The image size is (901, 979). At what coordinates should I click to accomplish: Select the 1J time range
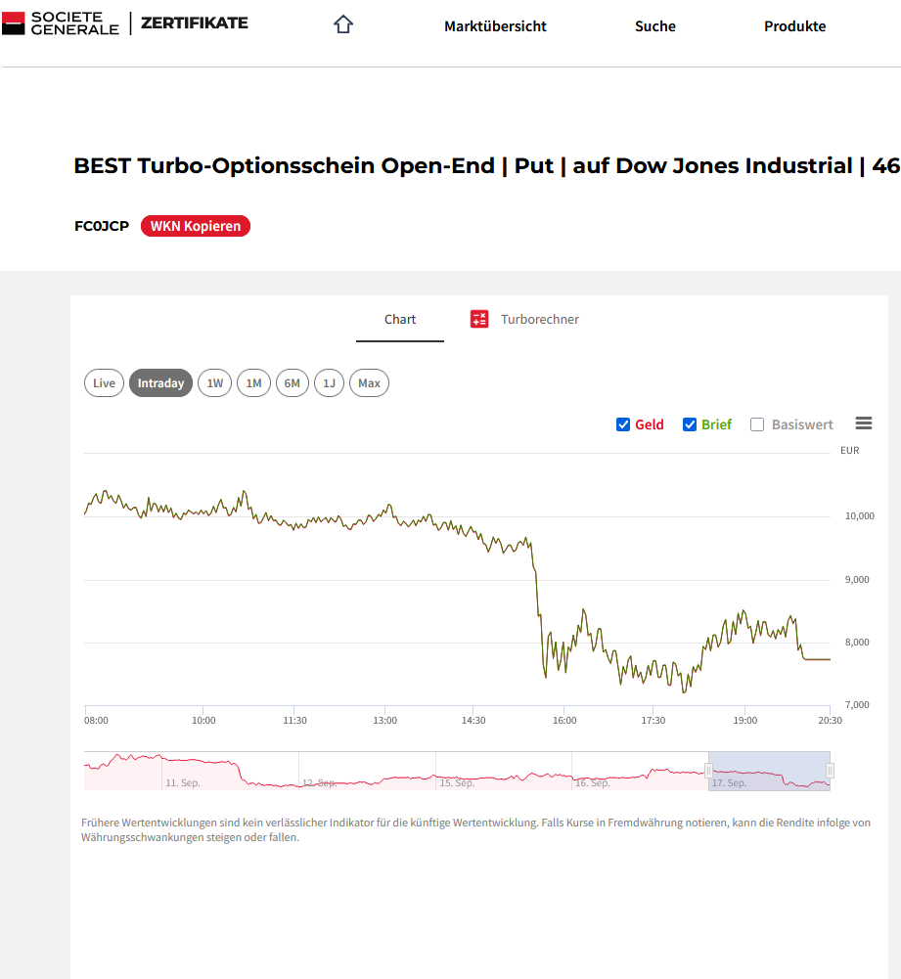click(330, 383)
